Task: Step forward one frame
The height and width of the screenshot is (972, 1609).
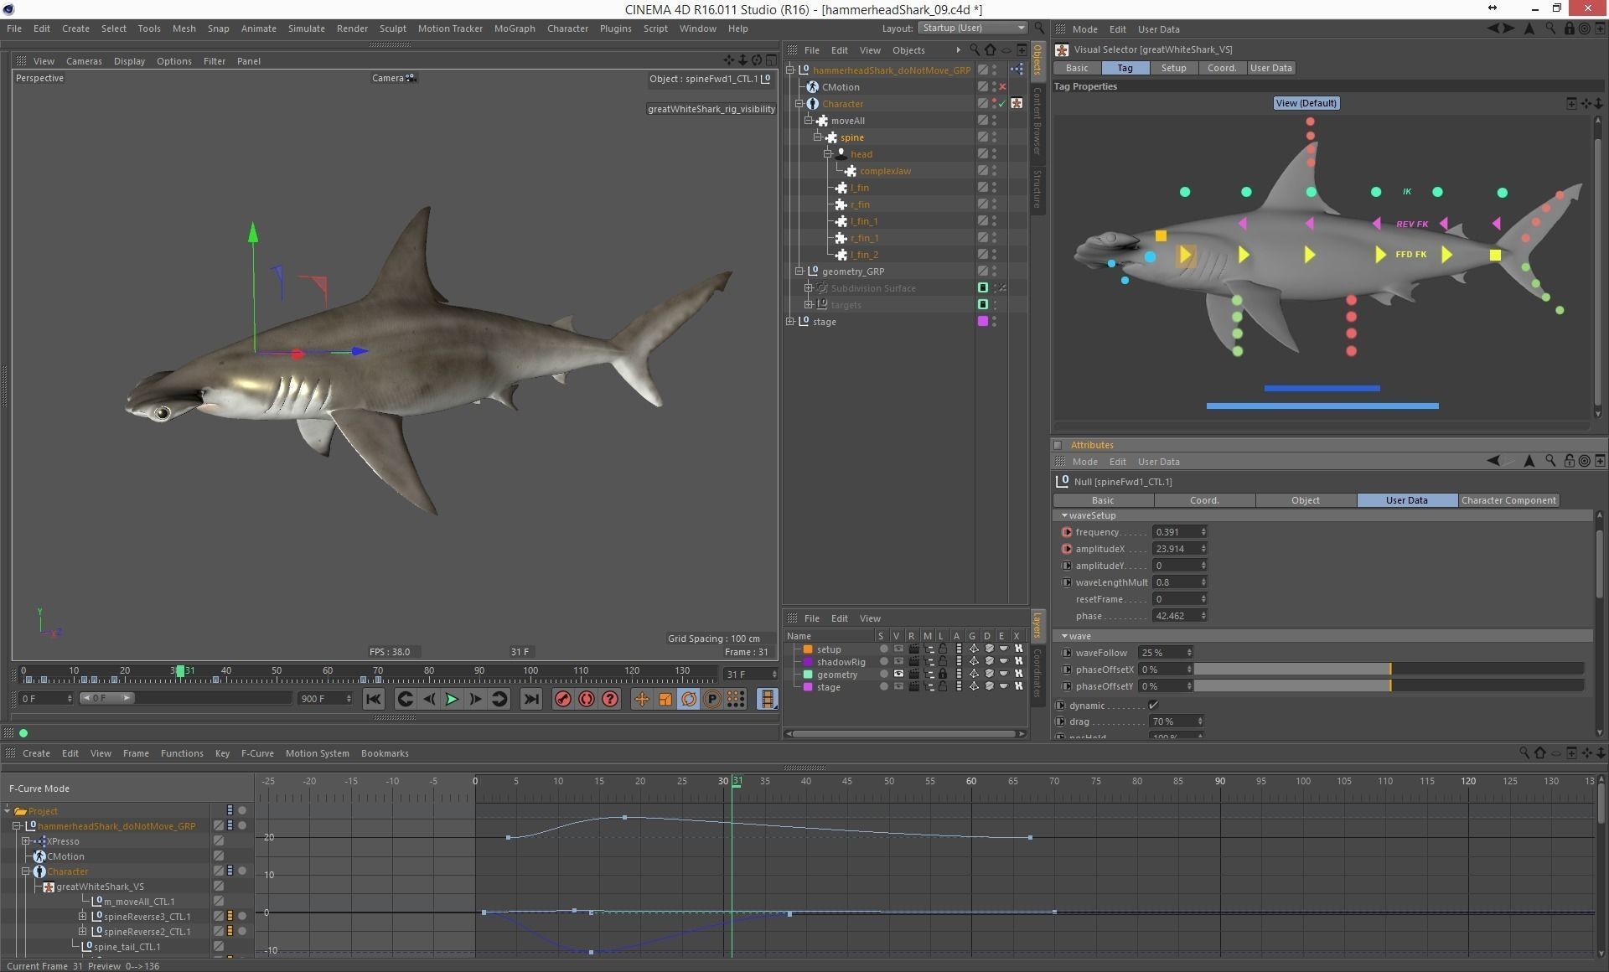Action: click(x=475, y=699)
